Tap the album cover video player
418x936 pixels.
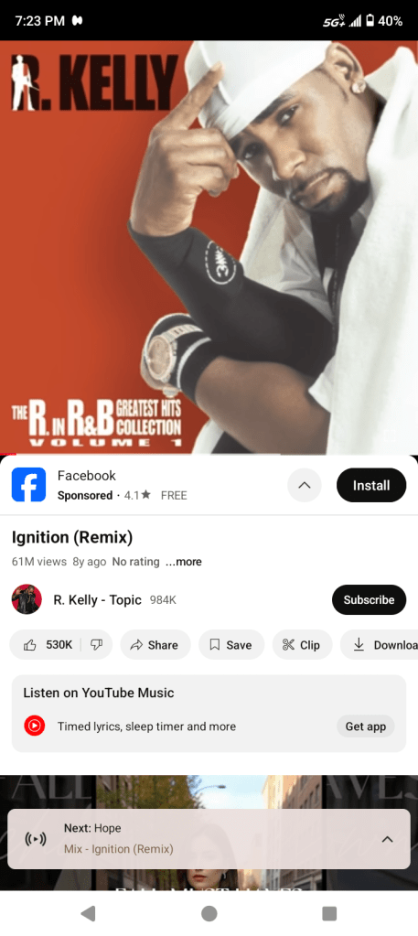point(209,247)
